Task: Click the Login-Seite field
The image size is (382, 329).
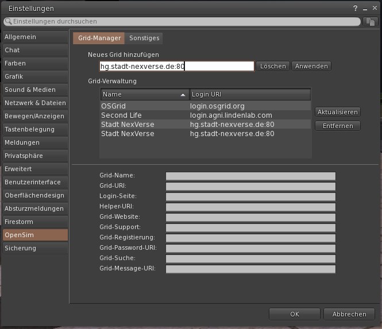Action: pos(250,196)
